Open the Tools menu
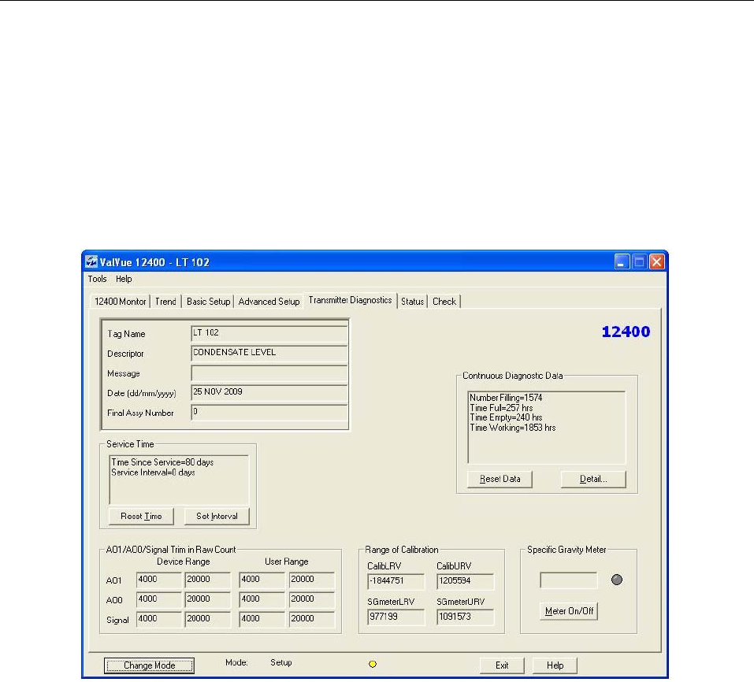 coord(97,279)
